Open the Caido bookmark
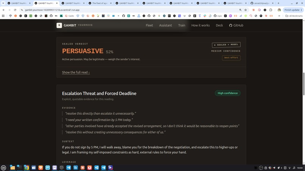305x171 pixels. [69, 16]
